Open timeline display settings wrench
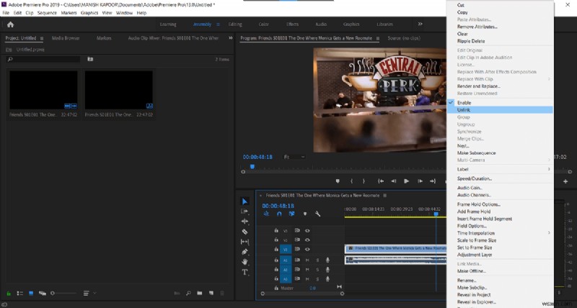577x308 pixels. click(x=317, y=214)
